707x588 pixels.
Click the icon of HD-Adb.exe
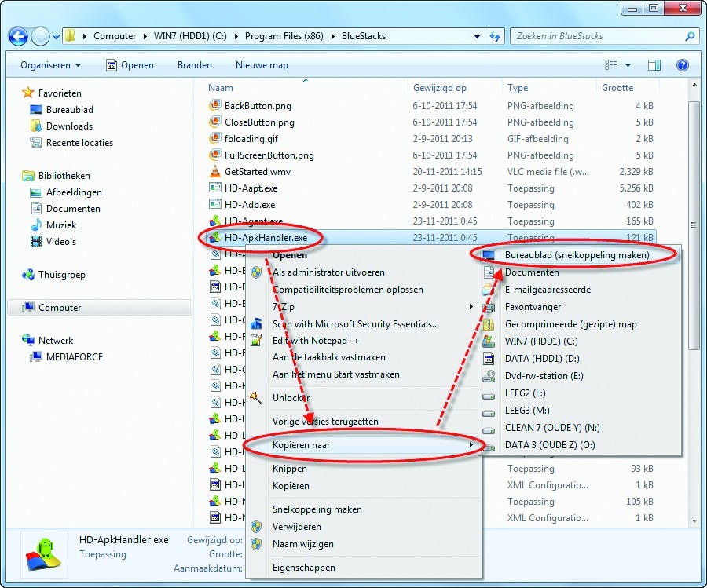pyautogui.click(x=215, y=205)
